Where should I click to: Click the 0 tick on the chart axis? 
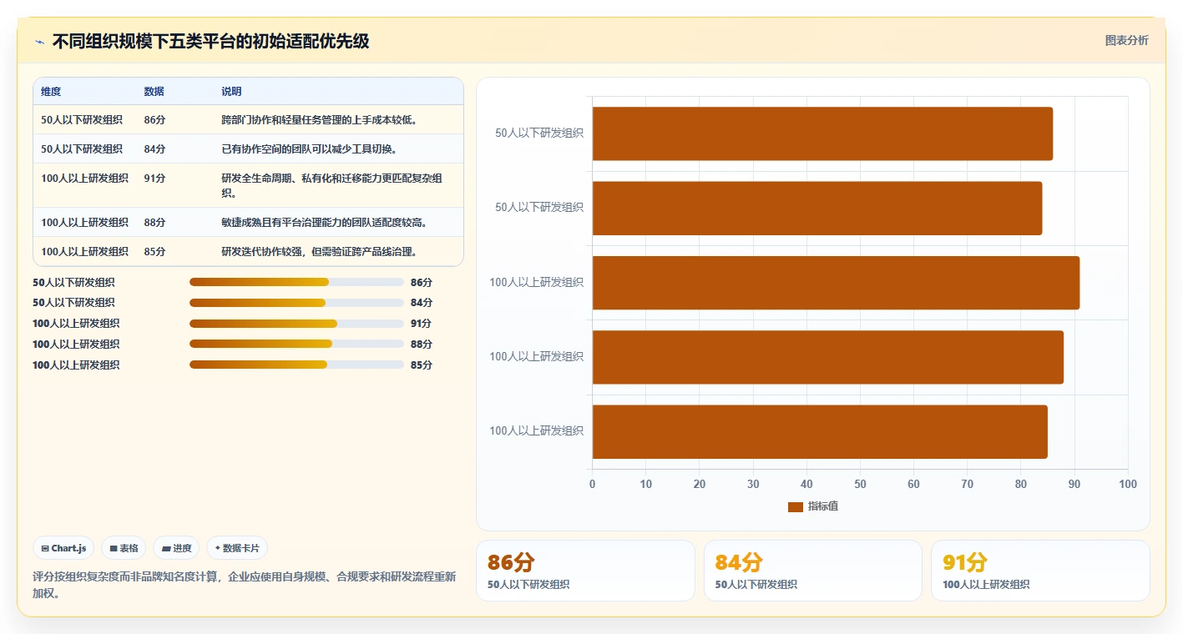tap(593, 485)
